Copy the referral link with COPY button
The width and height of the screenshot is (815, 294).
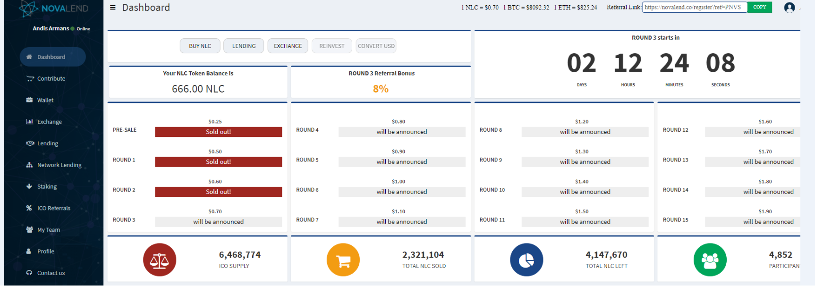tap(760, 7)
